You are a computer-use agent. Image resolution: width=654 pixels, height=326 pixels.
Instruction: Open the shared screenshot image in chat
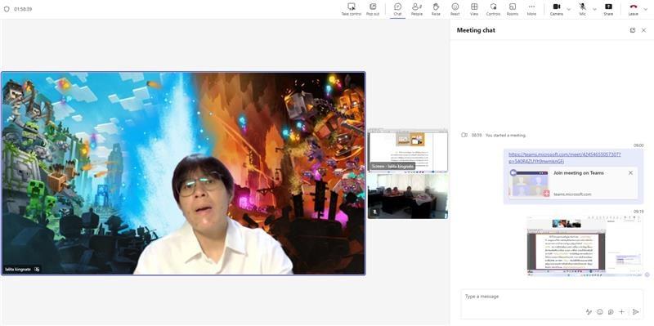(585, 246)
